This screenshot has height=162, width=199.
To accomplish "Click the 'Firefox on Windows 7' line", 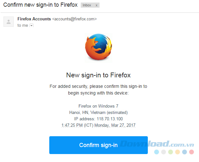I will [99, 106].
